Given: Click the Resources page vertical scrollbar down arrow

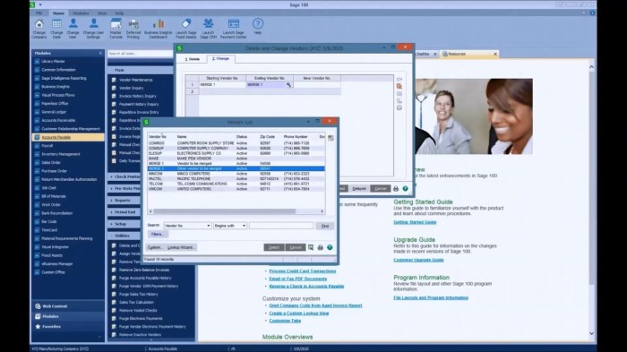Looking at the screenshot, I should click(591, 333).
